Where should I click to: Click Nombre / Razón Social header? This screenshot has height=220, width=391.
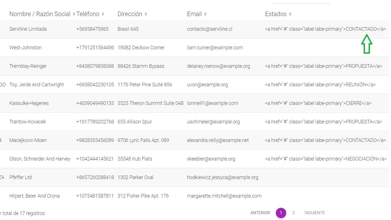(40, 14)
